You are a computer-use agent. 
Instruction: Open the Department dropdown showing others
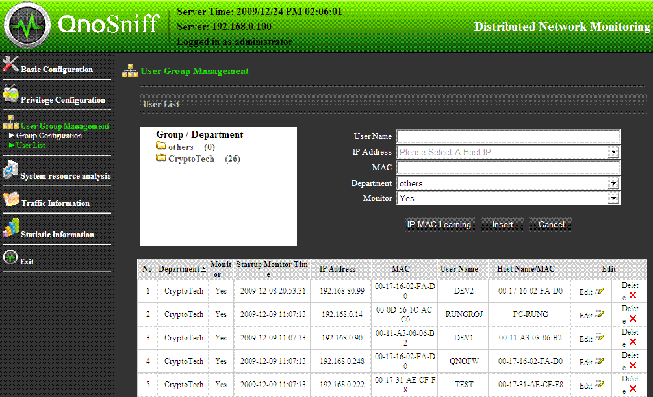point(613,183)
